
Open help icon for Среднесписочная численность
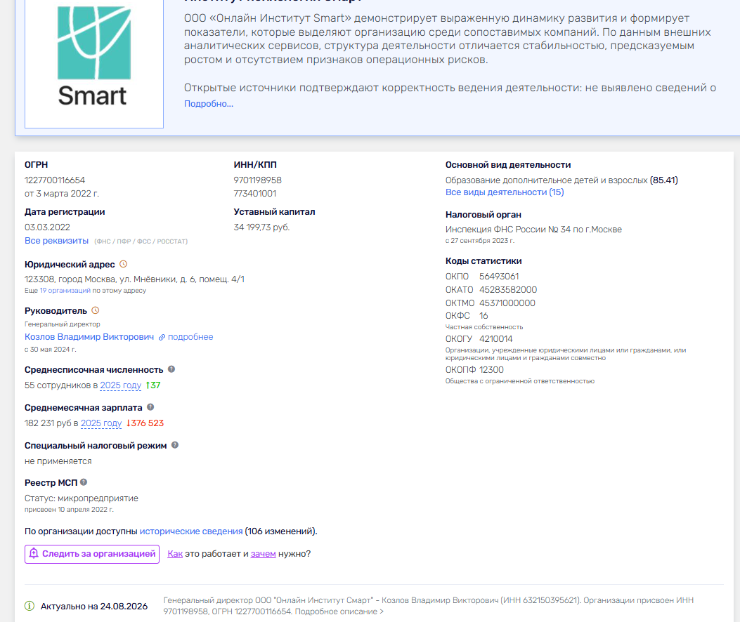[171, 369]
